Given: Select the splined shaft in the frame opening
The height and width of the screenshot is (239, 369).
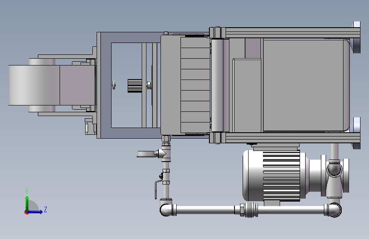Looking at the screenshot, I should pos(135,85).
